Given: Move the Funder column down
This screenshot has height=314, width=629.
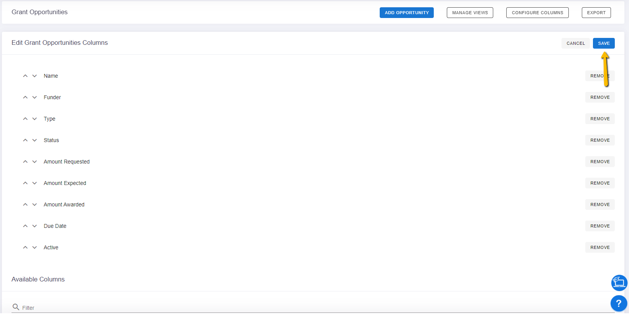Looking at the screenshot, I should [x=35, y=97].
